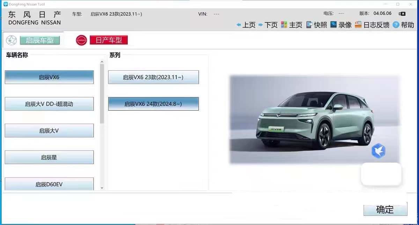The height and width of the screenshot is (225, 419).
Task: Open the 主页 home page
Action: (x=292, y=25)
